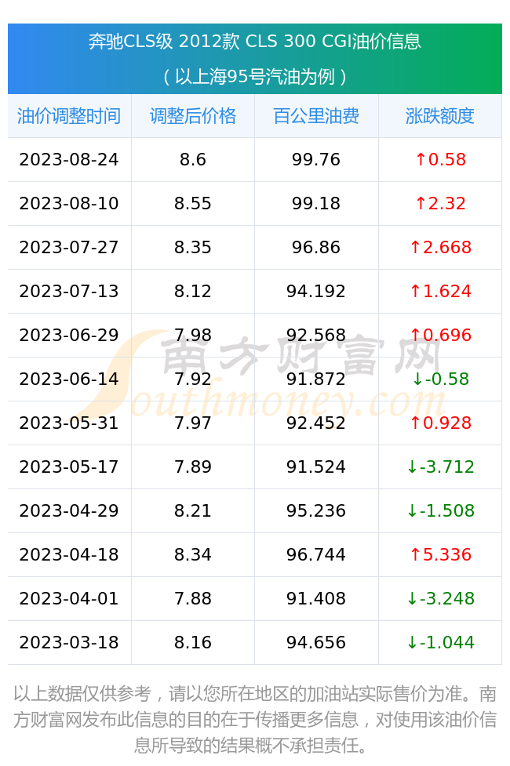Click price value 7.88
Image resolution: width=510 pixels, height=766 pixels.
tap(193, 598)
